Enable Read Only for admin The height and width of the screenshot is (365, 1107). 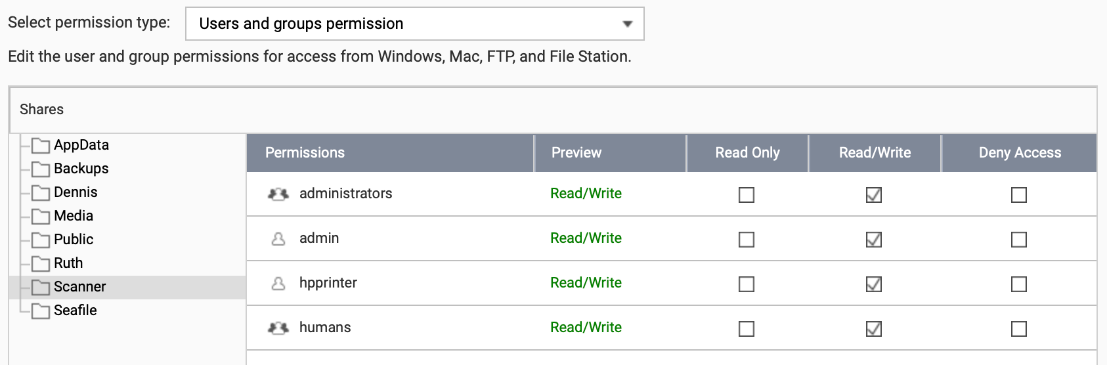747,240
